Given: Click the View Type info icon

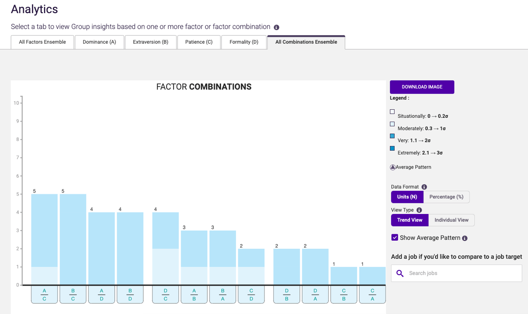Looking at the screenshot, I should [419, 210].
